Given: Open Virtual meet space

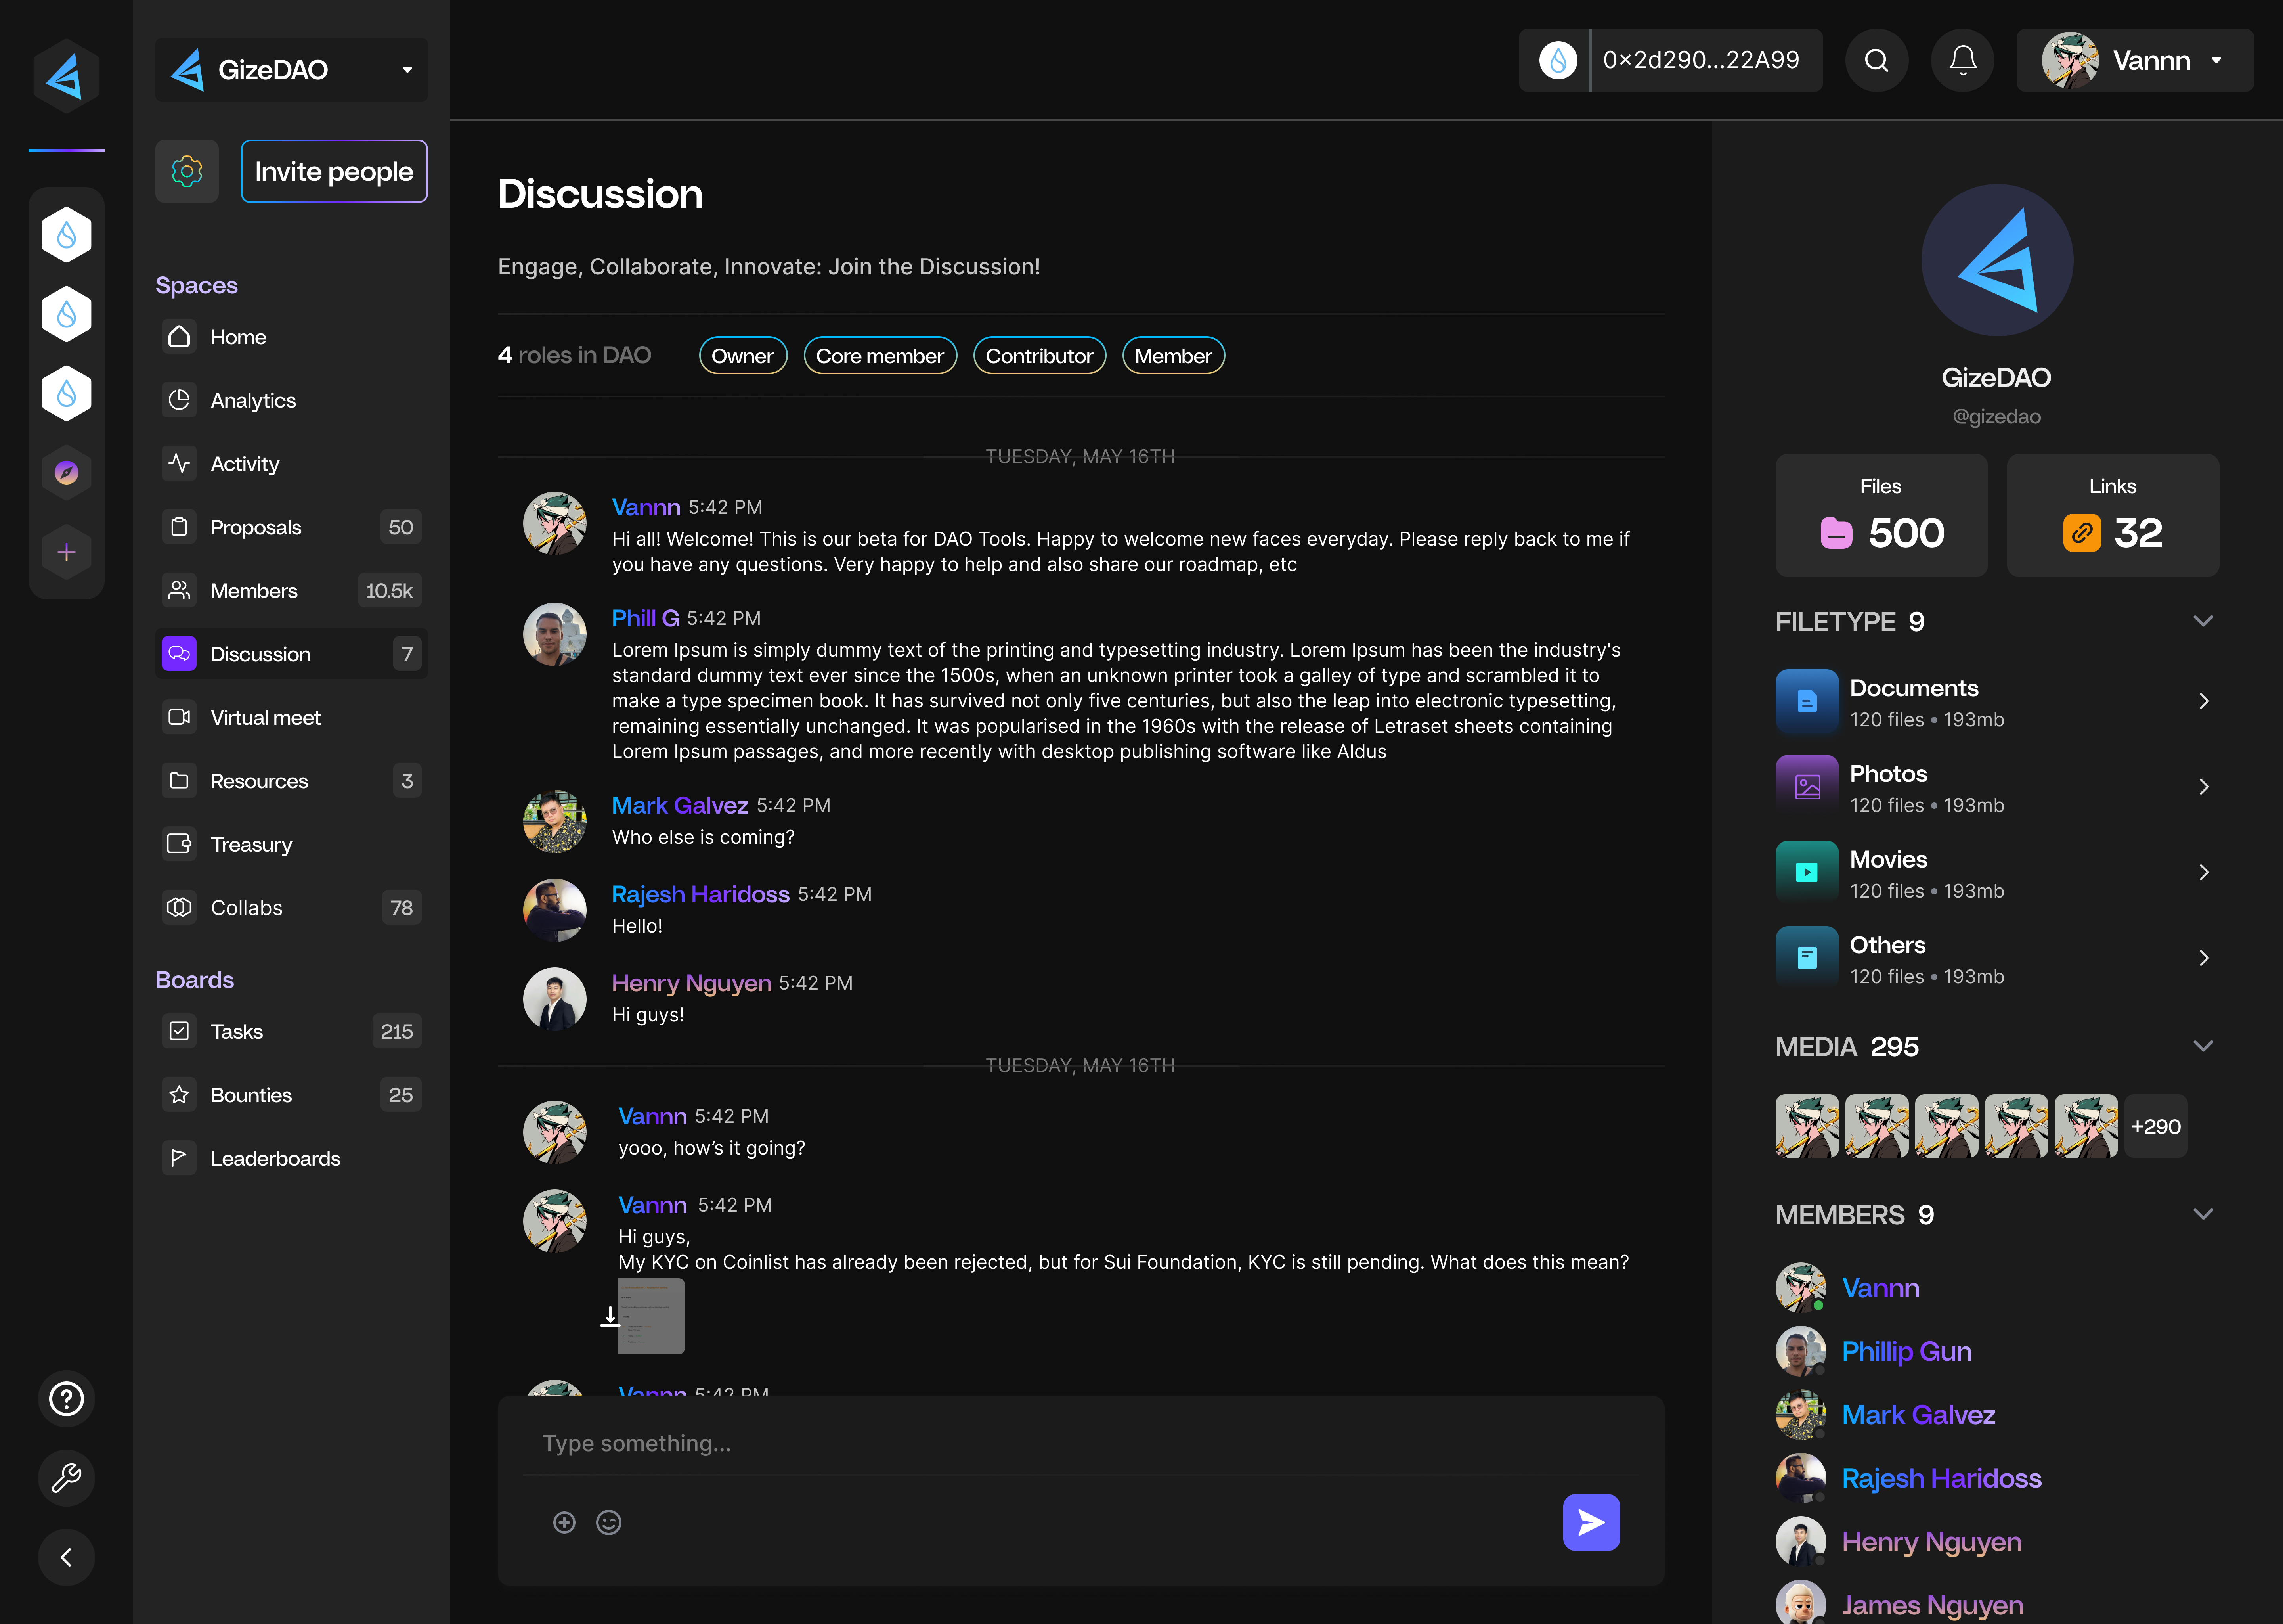Looking at the screenshot, I should [x=291, y=717].
